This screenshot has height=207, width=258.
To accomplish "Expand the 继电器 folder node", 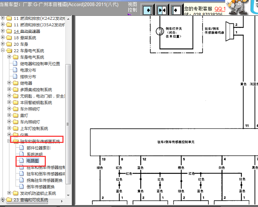I will coord(9,83).
